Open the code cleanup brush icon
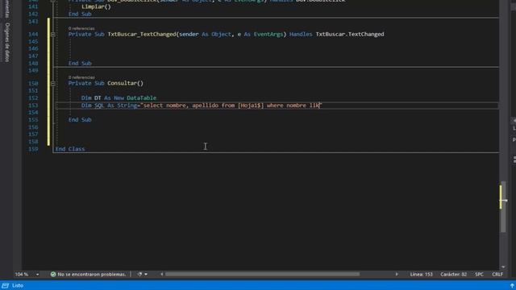Viewport: 516px width, 290px height. pos(139,274)
